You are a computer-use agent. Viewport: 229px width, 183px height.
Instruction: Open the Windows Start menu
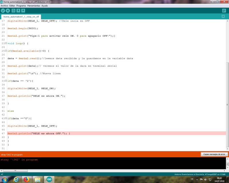coord(5,179)
